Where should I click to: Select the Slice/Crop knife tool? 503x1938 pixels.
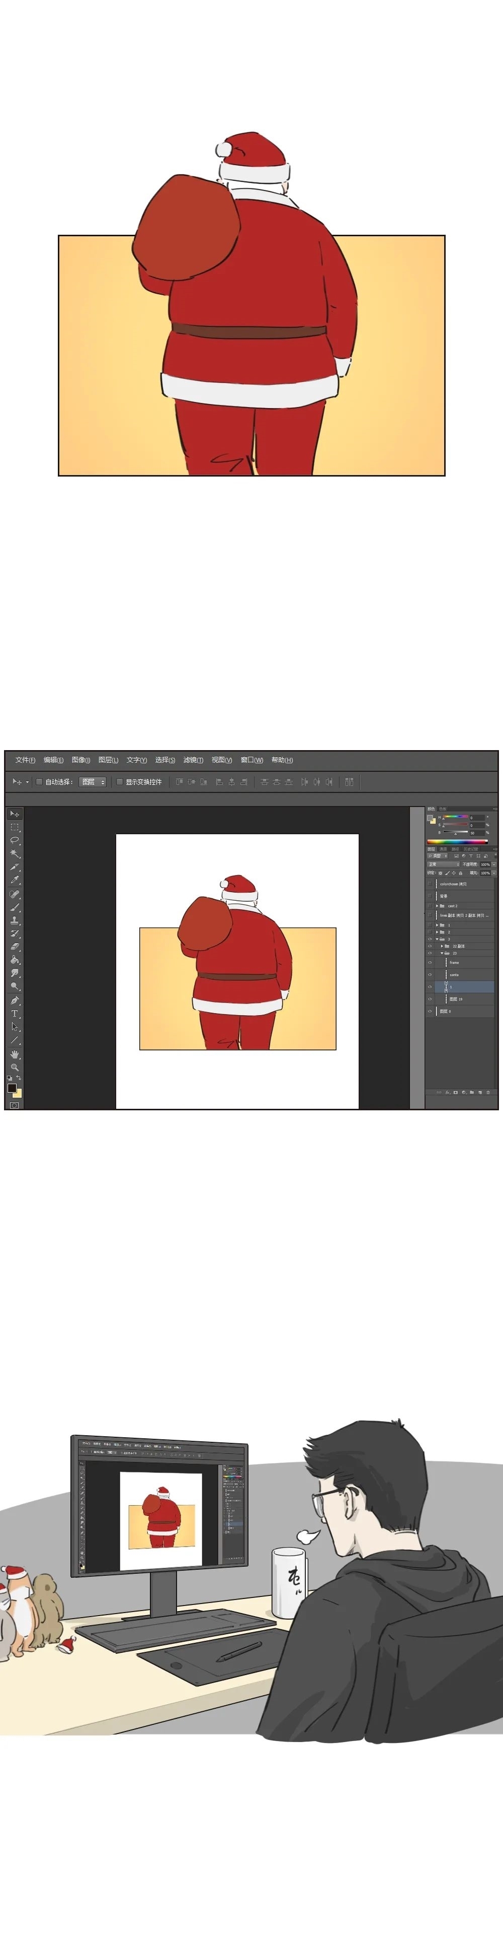tap(14, 866)
